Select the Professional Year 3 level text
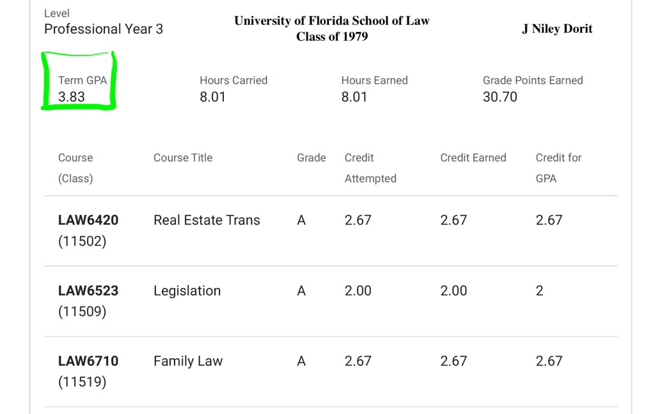Image resolution: width=655 pixels, height=414 pixels. click(x=104, y=29)
